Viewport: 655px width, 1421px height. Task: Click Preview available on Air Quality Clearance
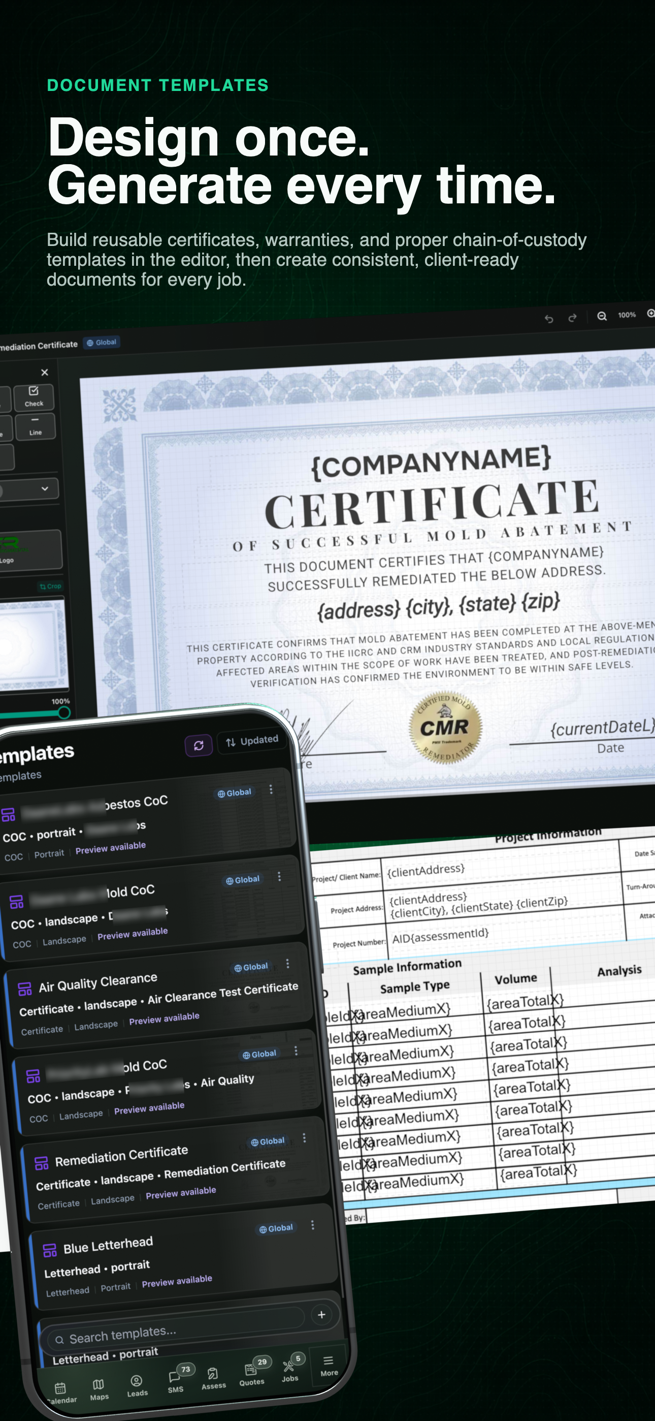point(165,1018)
